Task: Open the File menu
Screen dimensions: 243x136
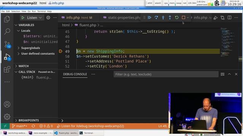Action: (3, 11)
